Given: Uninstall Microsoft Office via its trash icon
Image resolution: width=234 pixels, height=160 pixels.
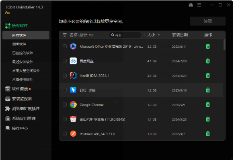Looking at the screenshot, I should click(208, 46).
